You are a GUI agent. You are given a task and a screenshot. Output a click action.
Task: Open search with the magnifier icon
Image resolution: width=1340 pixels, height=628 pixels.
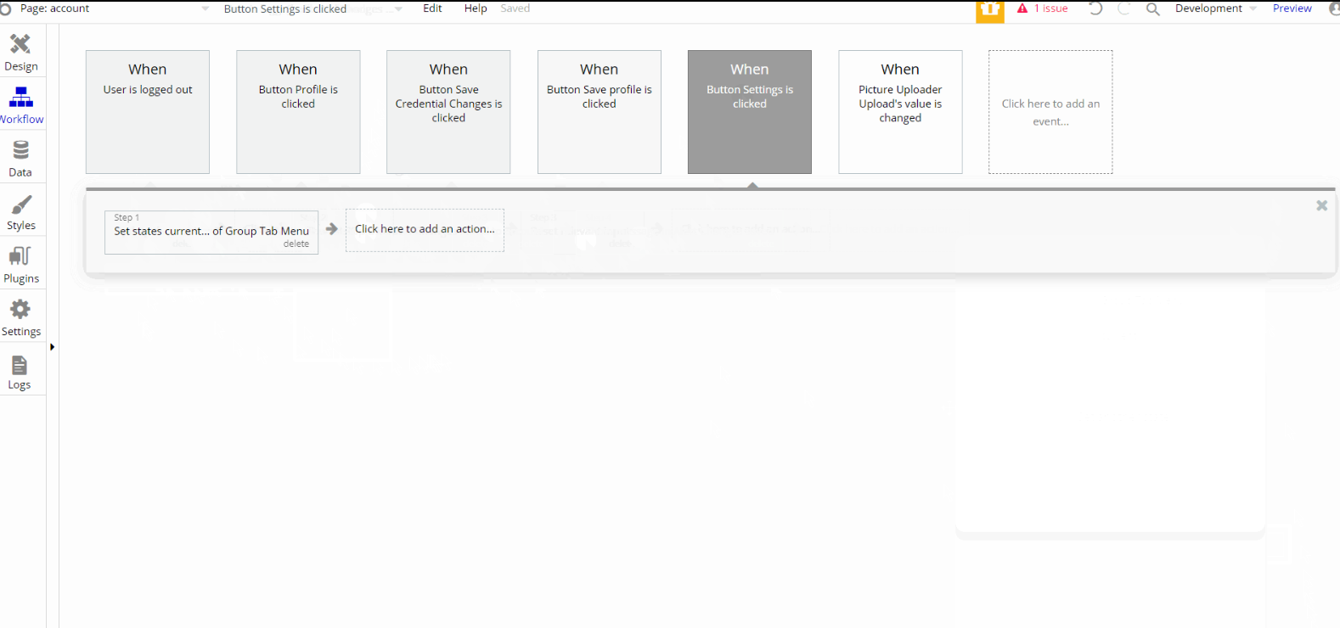pyautogui.click(x=1152, y=9)
